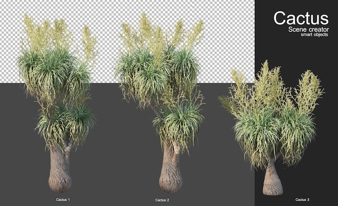Click the 'Cactus 3' label

pos(302,200)
